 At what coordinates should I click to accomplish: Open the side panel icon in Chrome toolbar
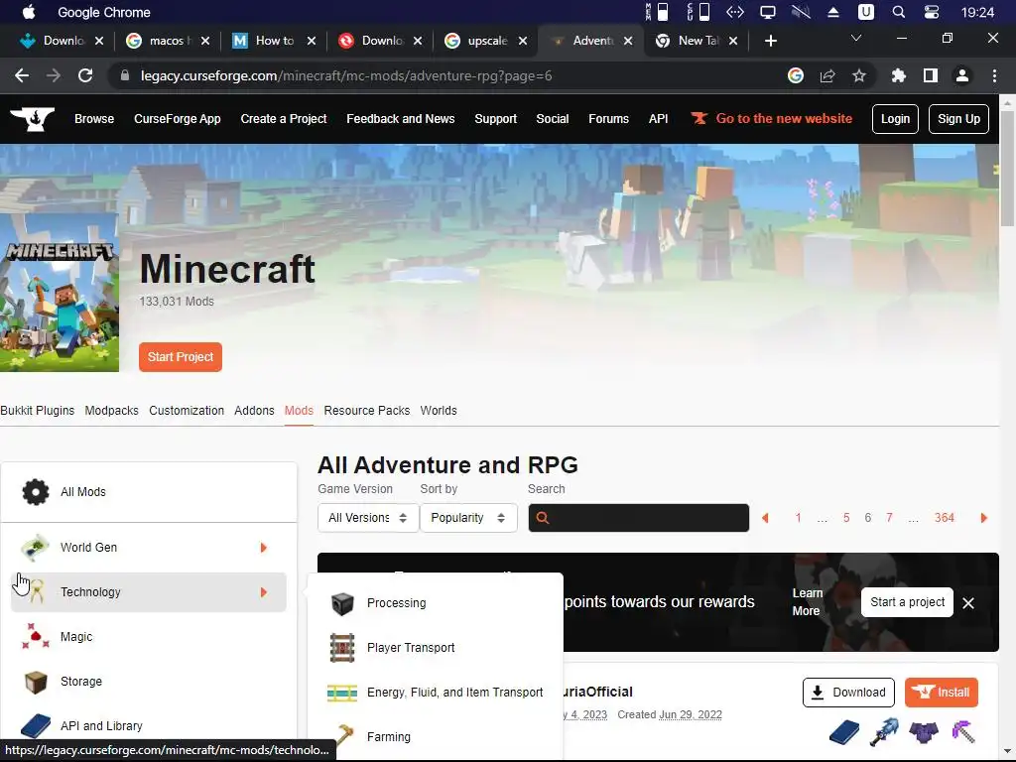click(931, 75)
